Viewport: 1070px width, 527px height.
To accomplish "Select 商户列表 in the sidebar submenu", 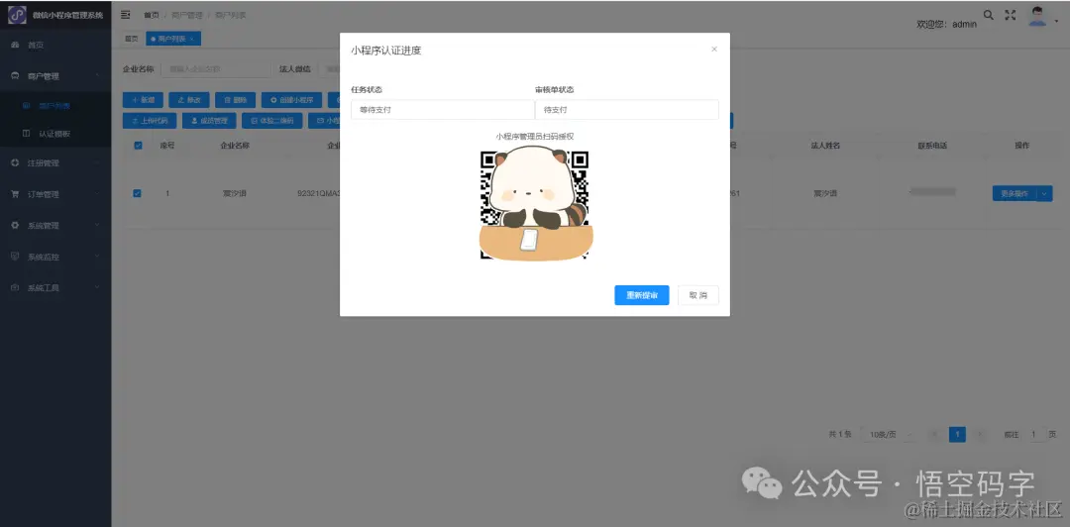I will point(55,106).
